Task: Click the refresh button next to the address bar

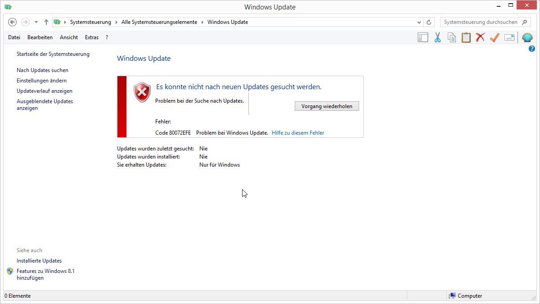Action: (x=429, y=22)
